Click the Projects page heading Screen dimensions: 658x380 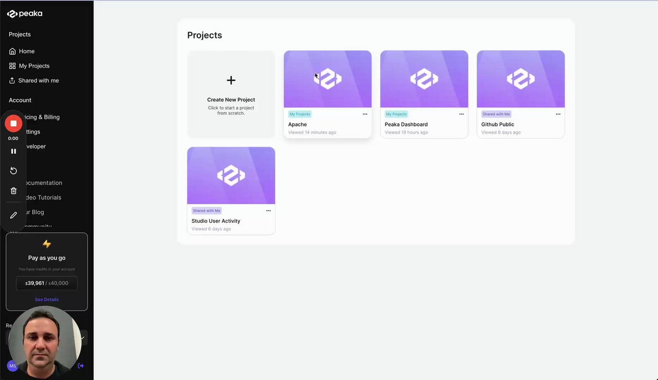coord(205,35)
